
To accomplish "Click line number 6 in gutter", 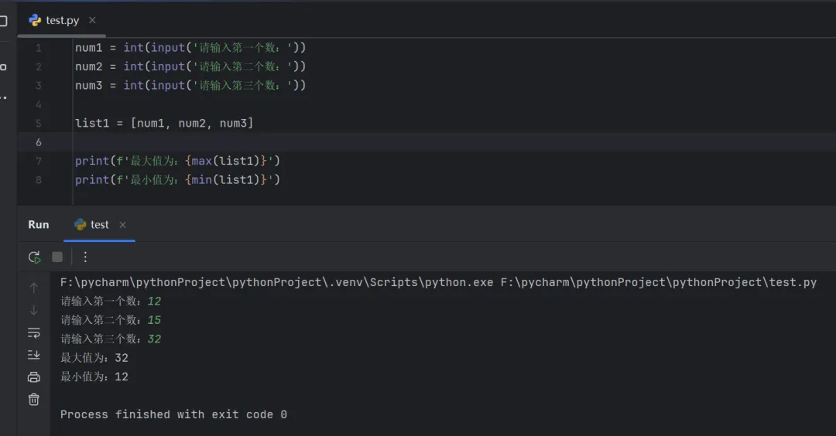I will click(x=39, y=142).
